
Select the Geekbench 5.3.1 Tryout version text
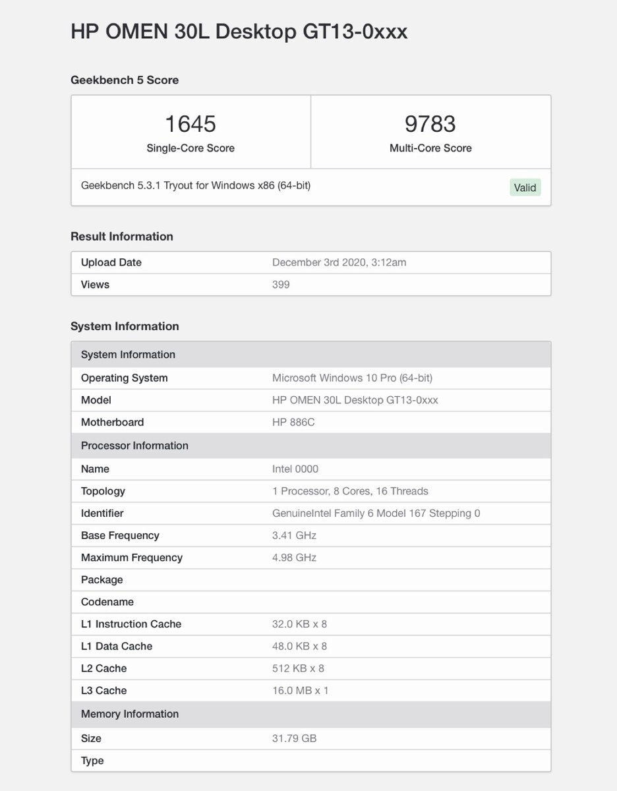[x=196, y=185]
